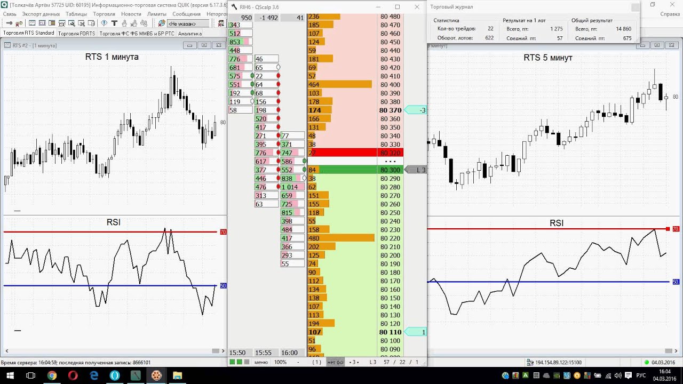Click the server address 194.154.89.122:15100 in status bar
The width and height of the screenshot is (683, 384).
pyautogui.click(x=558, y=362)
